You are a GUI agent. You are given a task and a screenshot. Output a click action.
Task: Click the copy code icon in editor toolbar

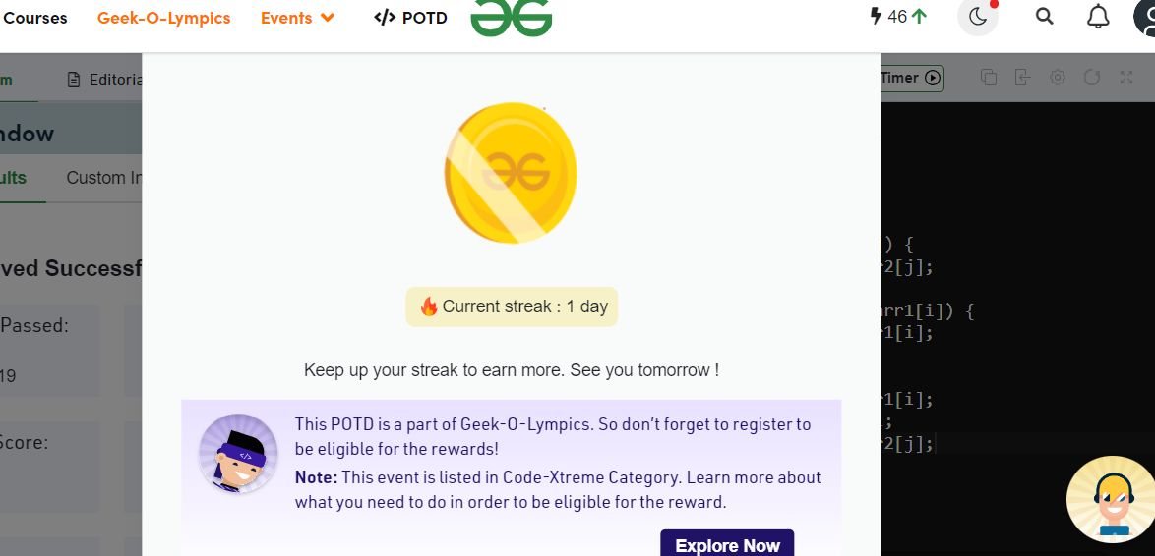[x=989, y=78]
